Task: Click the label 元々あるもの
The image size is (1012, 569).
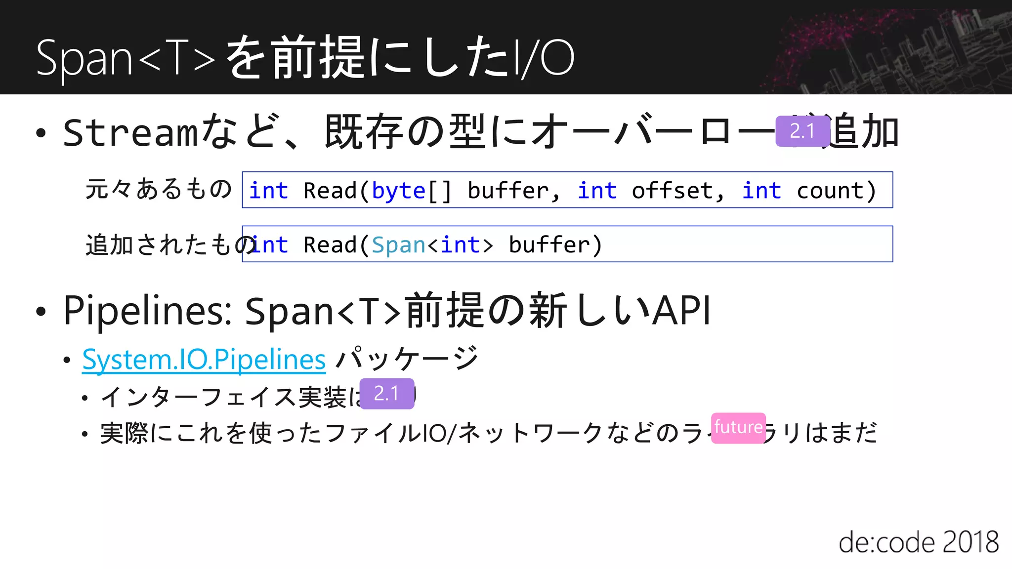Action: pyautogui.click(x=159, y=189)
